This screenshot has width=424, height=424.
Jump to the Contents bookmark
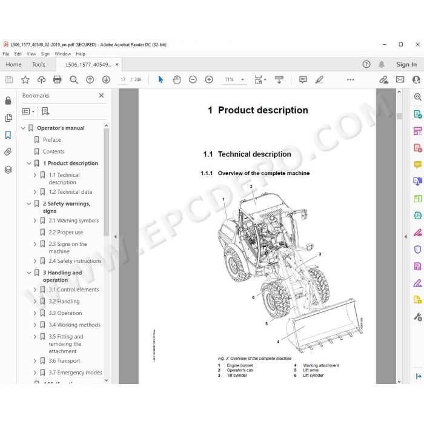53,151
